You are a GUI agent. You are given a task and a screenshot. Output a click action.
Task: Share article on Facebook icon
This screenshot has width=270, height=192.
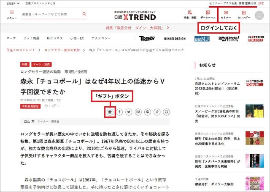click(119, 112)
